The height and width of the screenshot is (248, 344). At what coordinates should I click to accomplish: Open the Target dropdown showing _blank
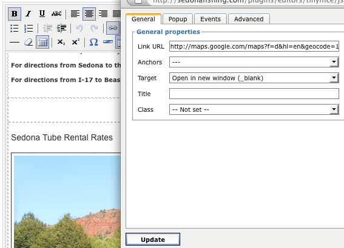point(254,78)
